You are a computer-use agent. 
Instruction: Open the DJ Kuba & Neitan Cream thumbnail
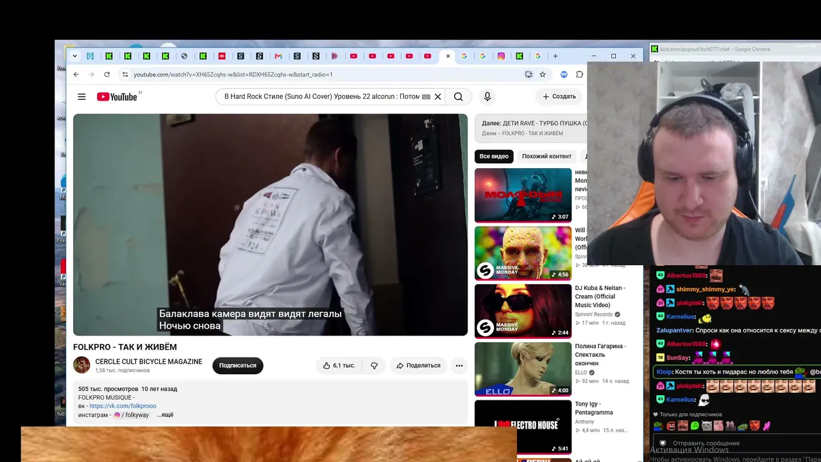coord(523,311)
